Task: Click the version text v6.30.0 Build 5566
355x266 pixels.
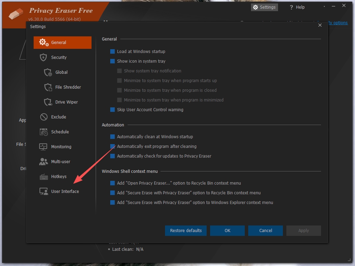Action: tap(54, 19)
